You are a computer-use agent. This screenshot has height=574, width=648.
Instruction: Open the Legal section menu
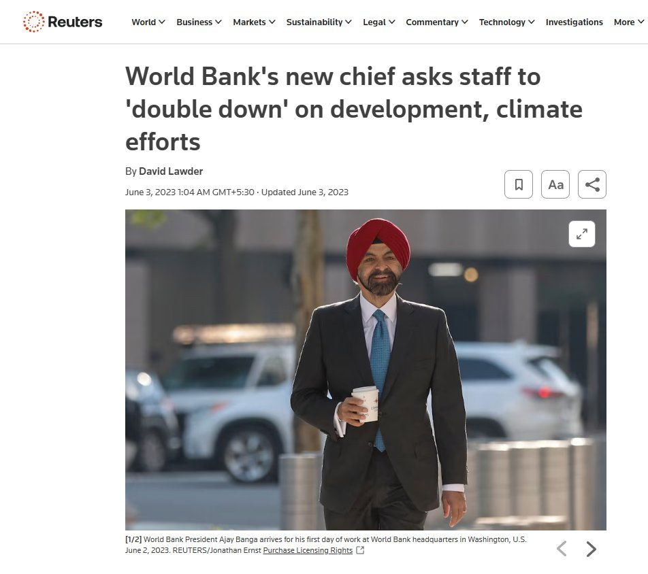pos(378,22)
